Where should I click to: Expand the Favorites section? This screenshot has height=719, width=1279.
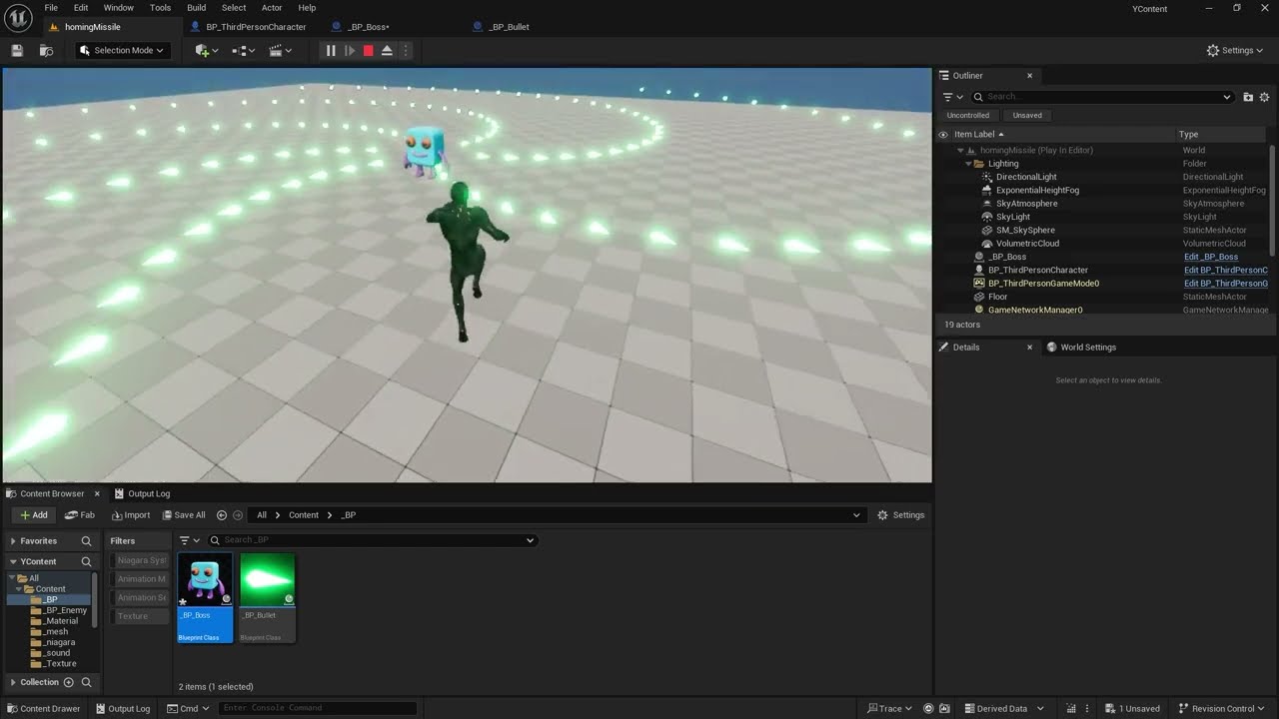tap(13, 541)
